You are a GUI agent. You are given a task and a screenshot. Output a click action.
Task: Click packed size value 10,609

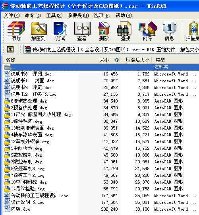tap(142, 121)
